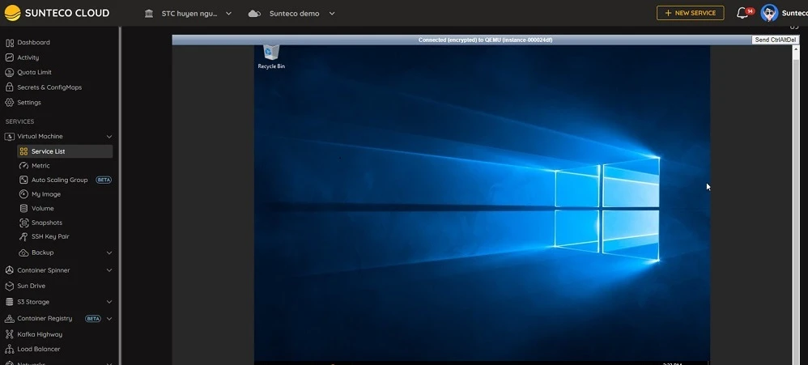Open Auto Scaling Group page
Image resolution: width=808 pixels, height=365 pixels.
(x=59, y=180)
